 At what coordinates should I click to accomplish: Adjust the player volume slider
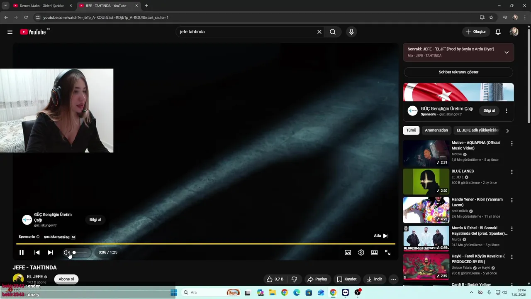coord(80,252)
